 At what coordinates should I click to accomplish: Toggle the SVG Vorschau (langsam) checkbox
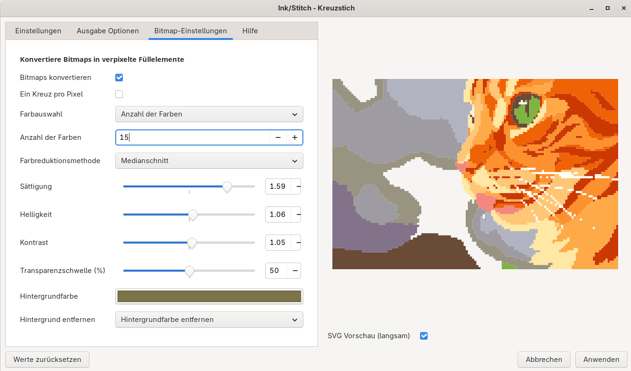(x=424, y=336)
